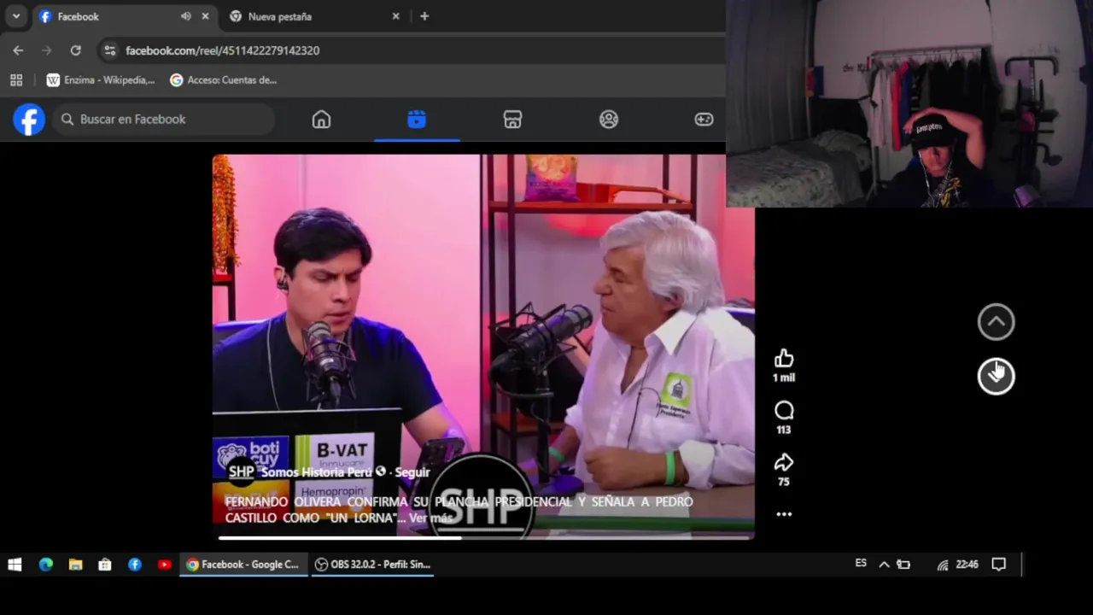Switch to the Nueva pestaña tab
Screen dimensions: 1093x615
pos(316,16)
